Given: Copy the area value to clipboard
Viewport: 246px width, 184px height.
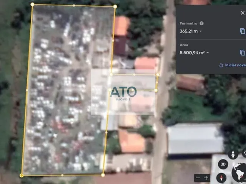Looking at the screenshot, I should click(243, 53).
